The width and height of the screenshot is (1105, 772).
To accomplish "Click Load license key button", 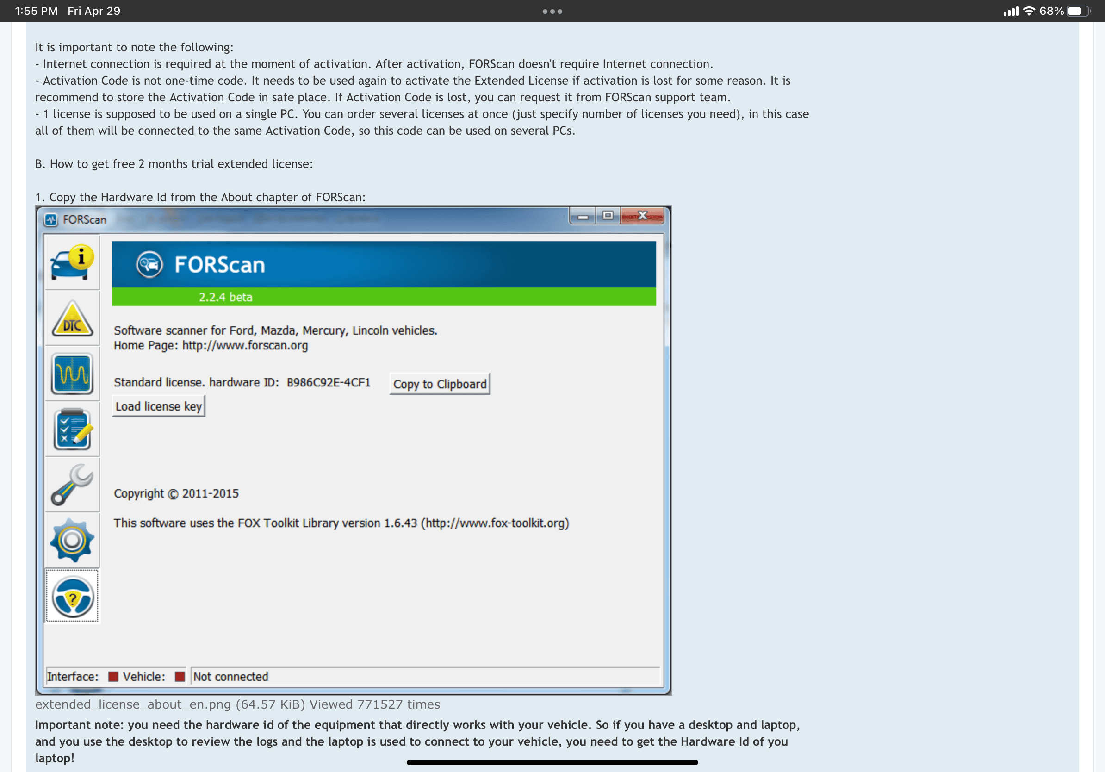I will [x=159, y=406].
